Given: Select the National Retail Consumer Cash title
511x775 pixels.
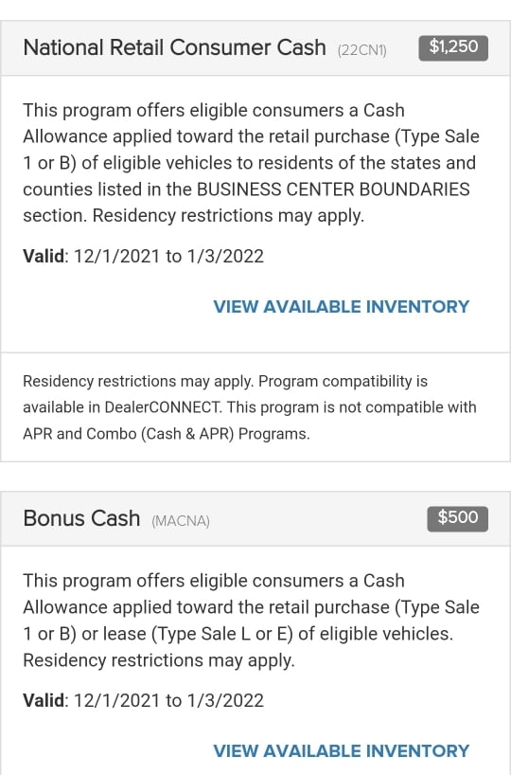Looking at the screenshot, I should (174, 47).
